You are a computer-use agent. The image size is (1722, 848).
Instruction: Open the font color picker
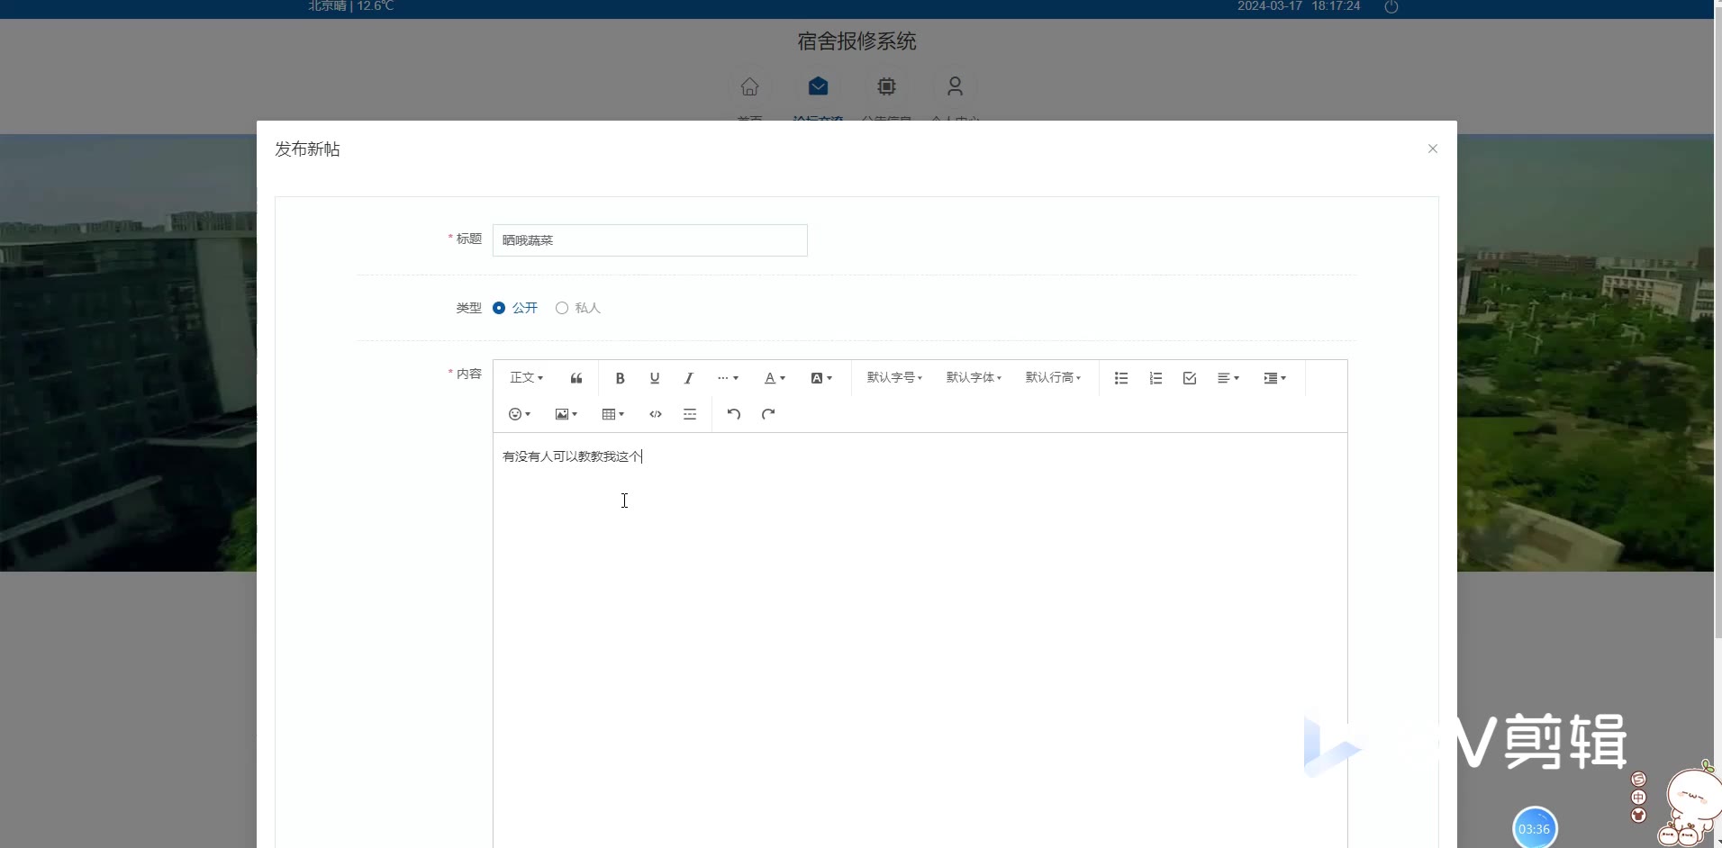[775, 378]
